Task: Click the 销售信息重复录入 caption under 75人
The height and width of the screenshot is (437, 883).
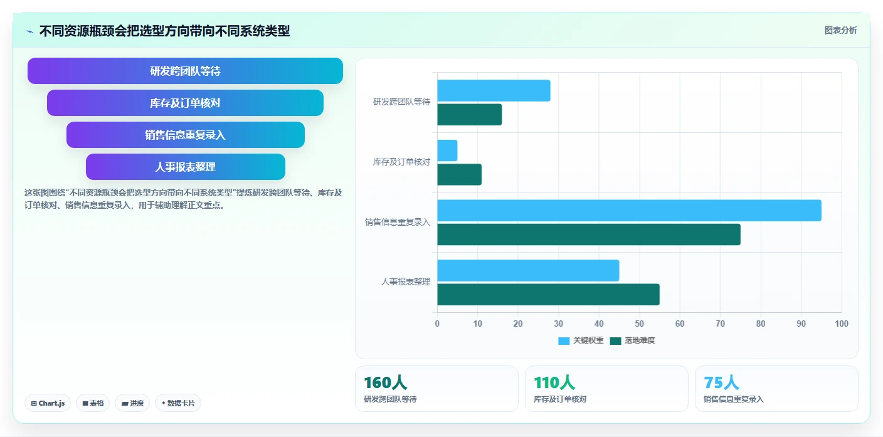Action: click(x=734, y=399)
